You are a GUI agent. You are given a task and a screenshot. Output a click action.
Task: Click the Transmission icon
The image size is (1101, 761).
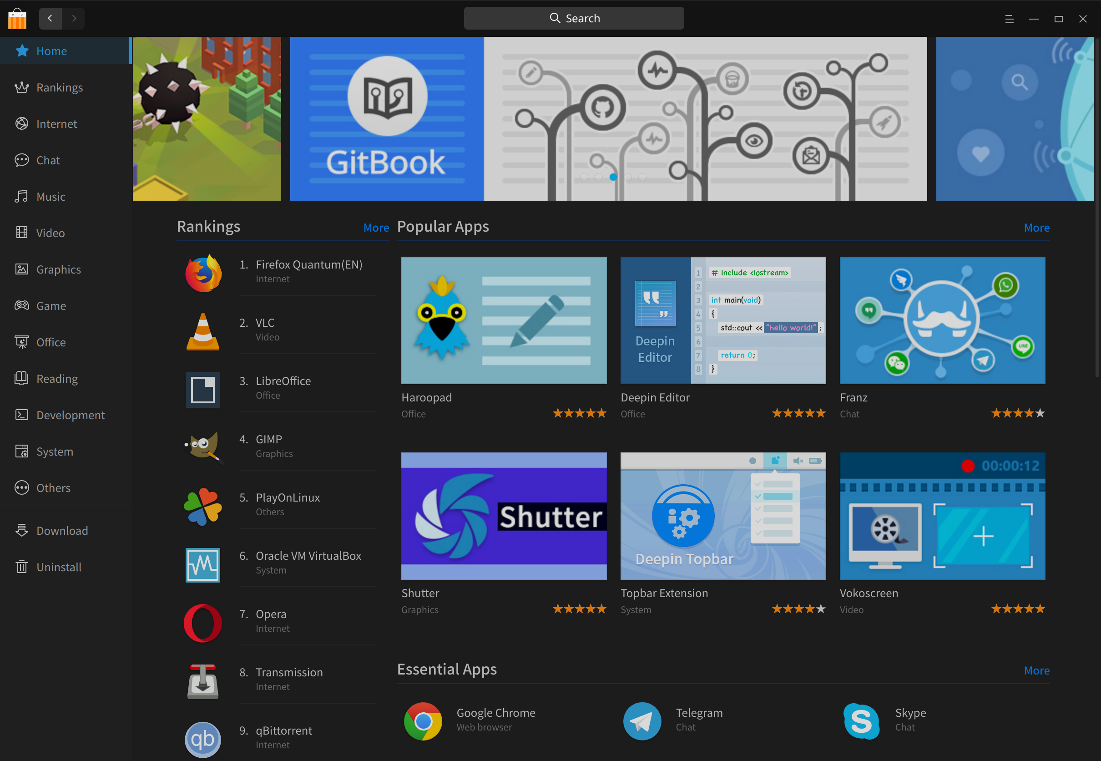(x=203, y=681)
